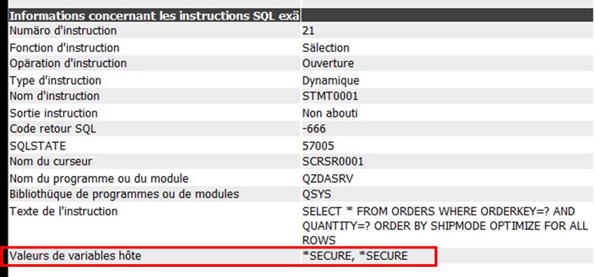Select the "Opäration d'instruction" label
Screen dimensions: 595x277
pyautogui.click(x=68, y=63)
